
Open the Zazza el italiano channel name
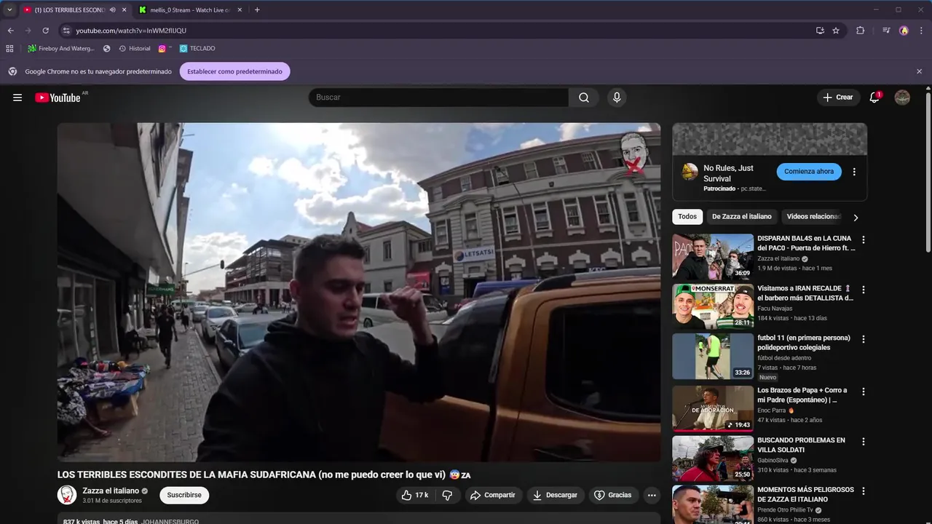click(x=111, y=491)
